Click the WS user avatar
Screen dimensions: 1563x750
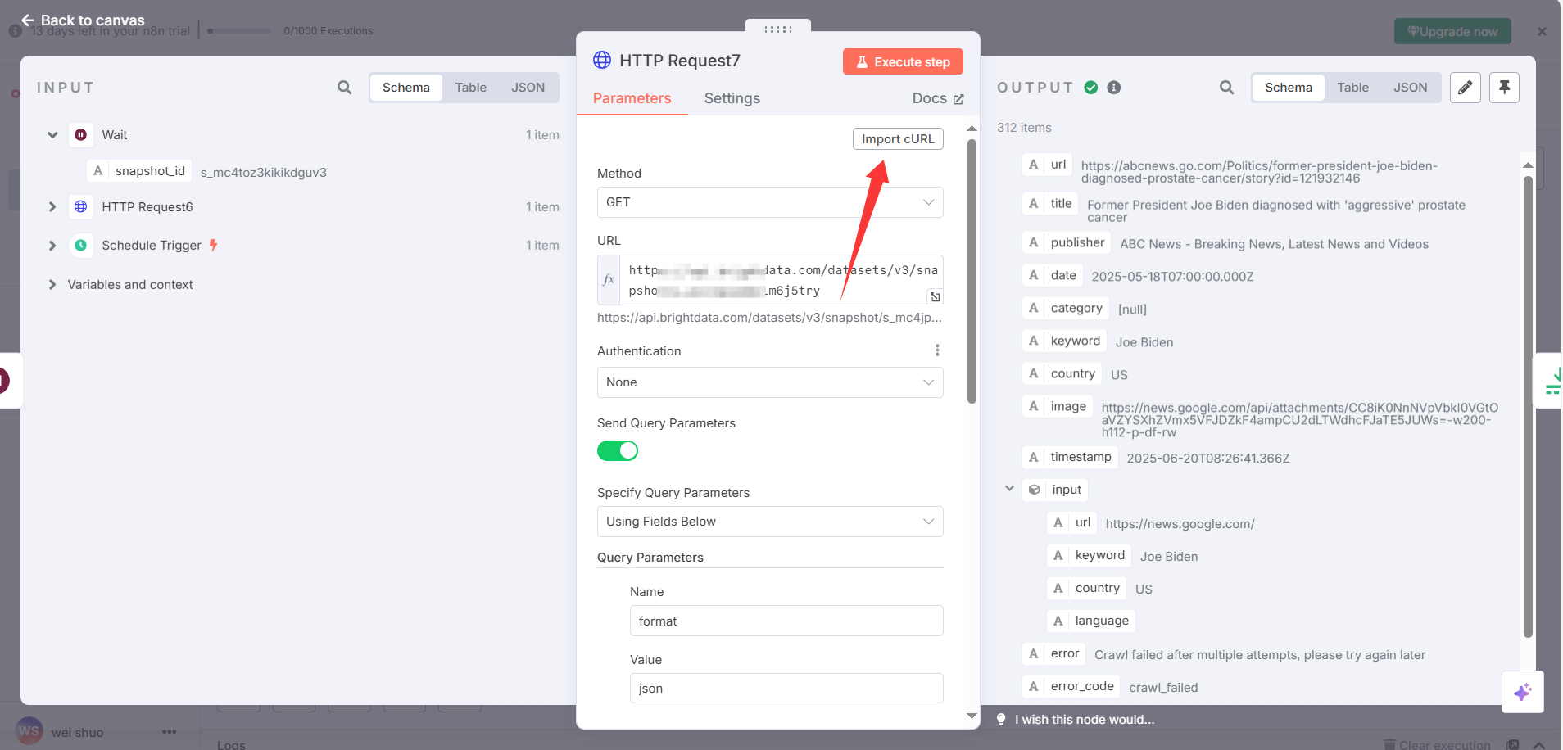pos(29,730)
